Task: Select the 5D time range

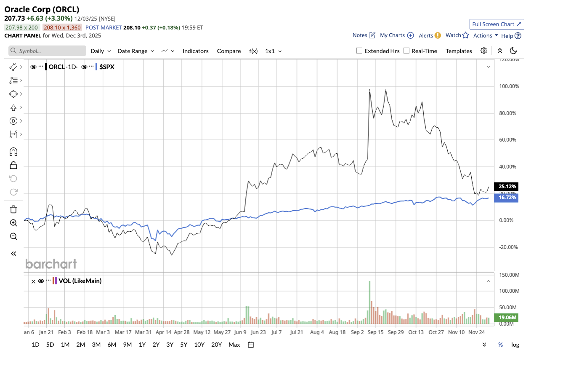Action: (50, 345)
